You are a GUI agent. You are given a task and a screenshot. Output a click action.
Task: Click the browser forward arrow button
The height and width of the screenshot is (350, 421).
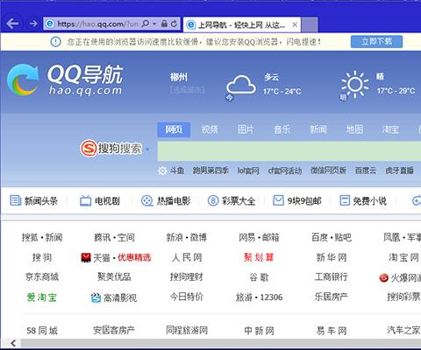(x=33, y=24)
